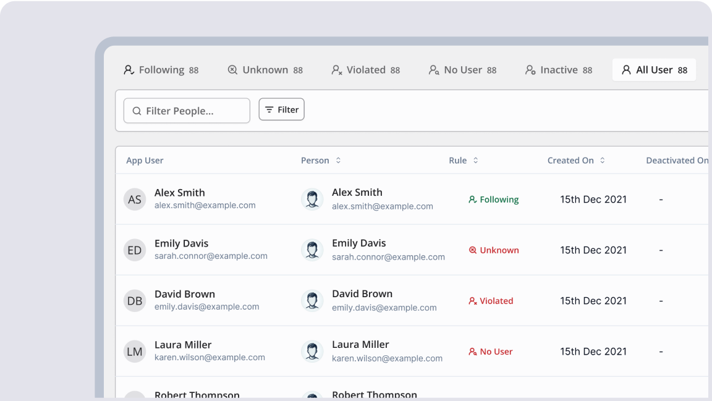Image resolution: width=712 pixels, height=401 pixels.
Task: Open the Filter button
Action: click(x=281, y=109)
